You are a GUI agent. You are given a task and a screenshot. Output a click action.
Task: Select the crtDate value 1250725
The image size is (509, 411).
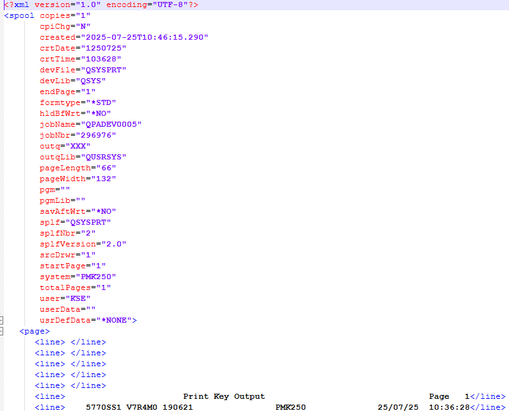(x=104, y=48)
